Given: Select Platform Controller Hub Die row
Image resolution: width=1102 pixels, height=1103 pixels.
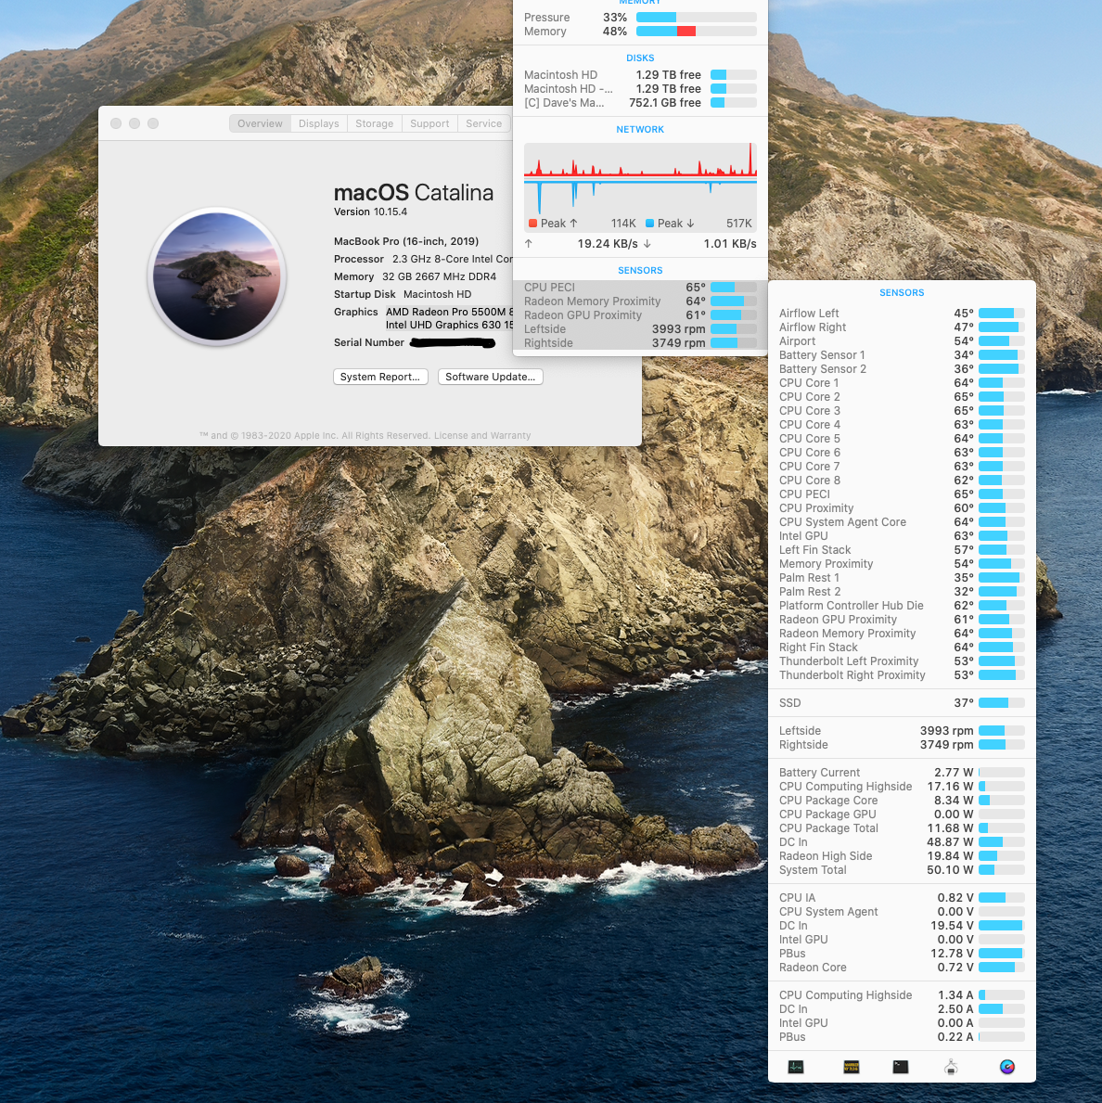Looking at the screenshot, I should coord(902,606).
